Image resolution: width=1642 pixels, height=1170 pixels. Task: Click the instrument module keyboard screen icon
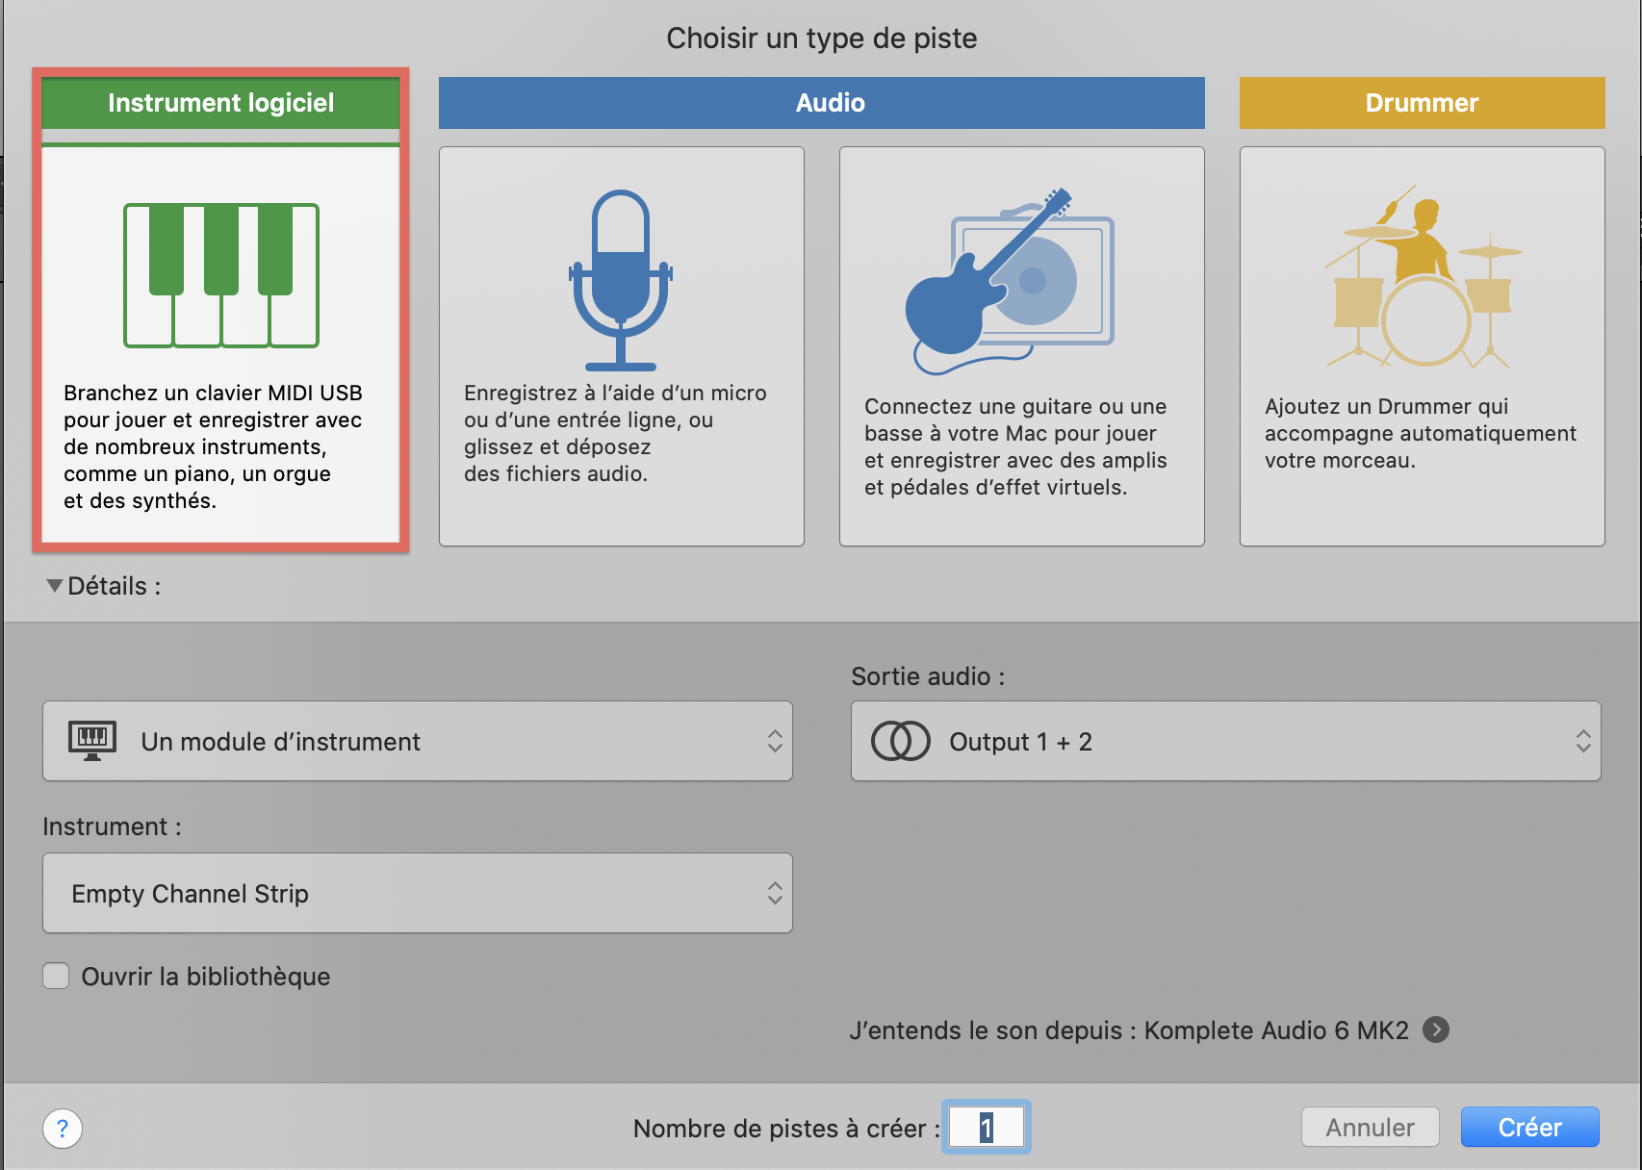92,741
